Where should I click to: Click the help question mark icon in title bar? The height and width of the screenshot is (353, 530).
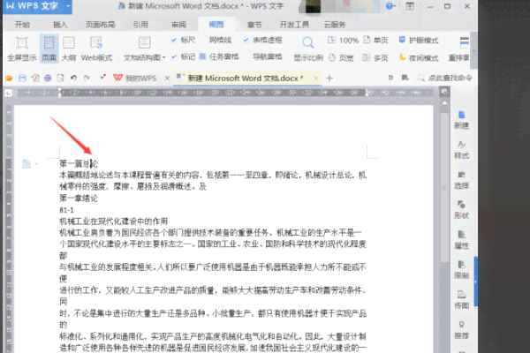pos(390,6)
